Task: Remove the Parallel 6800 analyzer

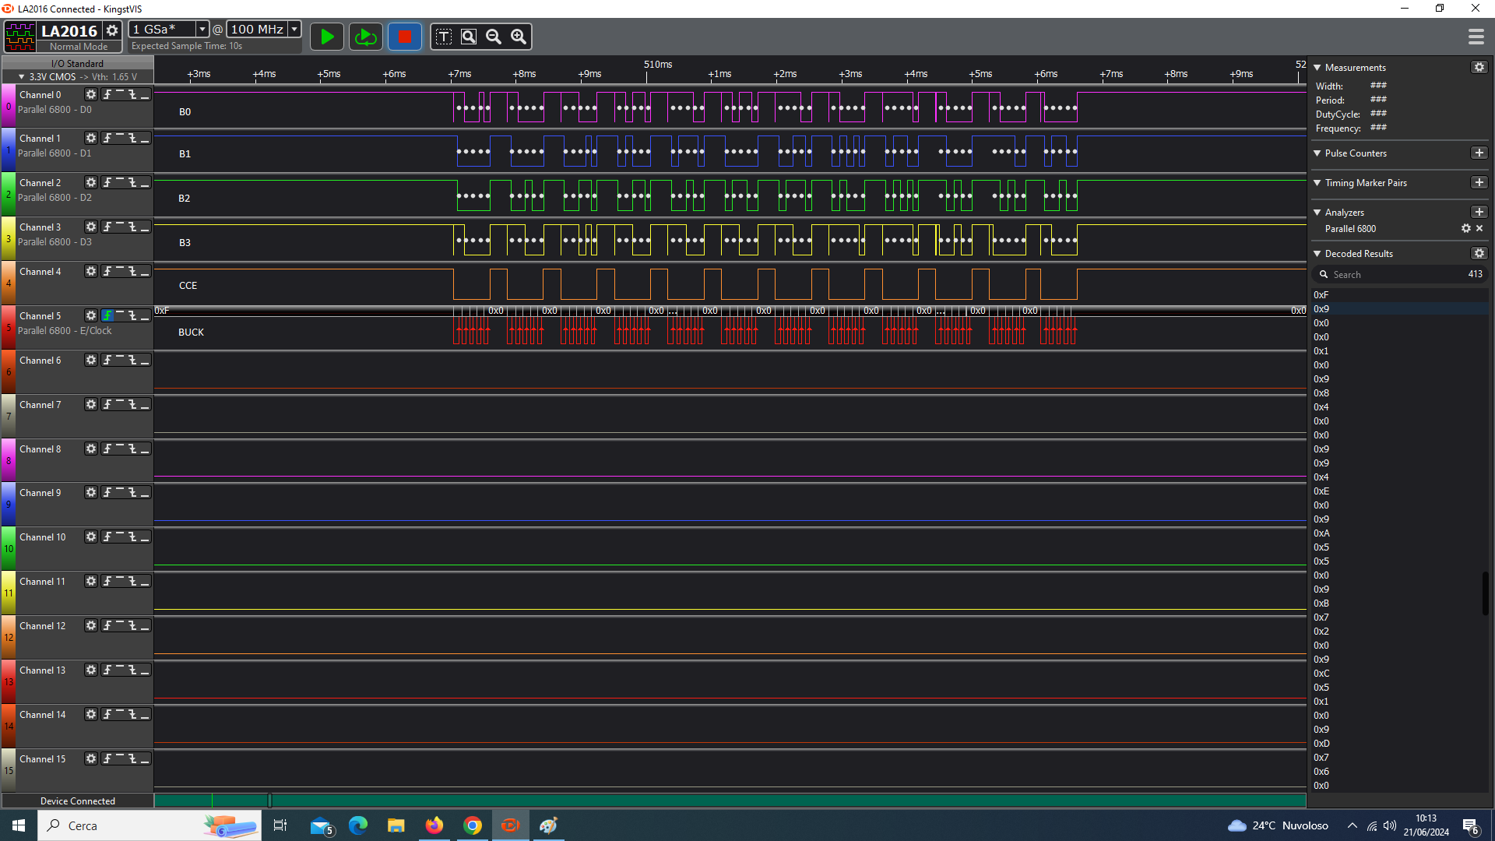Action: pos(1479,228)
